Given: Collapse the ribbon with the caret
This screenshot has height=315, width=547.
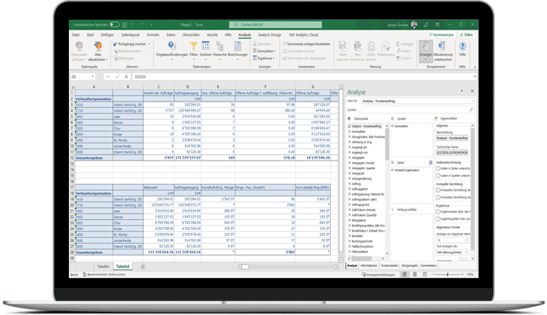Looking at the screenshot, I should [474, 67].
